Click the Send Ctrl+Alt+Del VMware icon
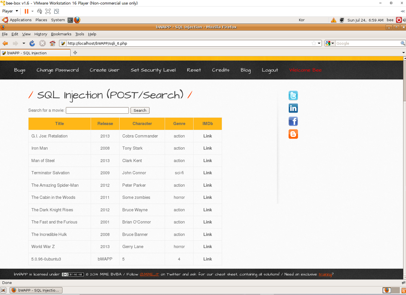406x295 pixels. coord(40,11)
